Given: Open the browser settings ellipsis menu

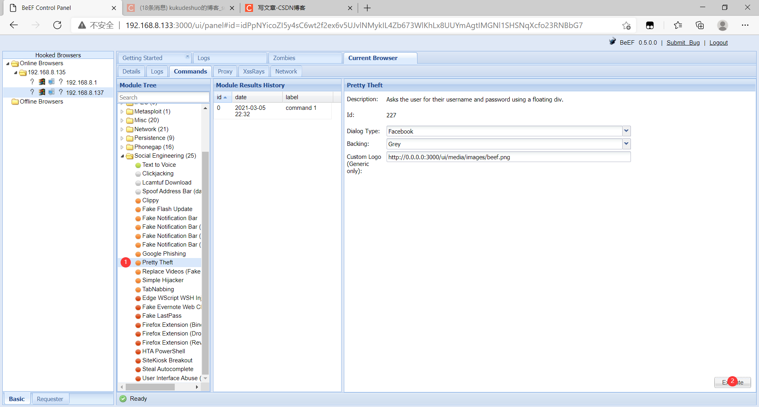Looking at the screenshot, I should coord(745,25).
